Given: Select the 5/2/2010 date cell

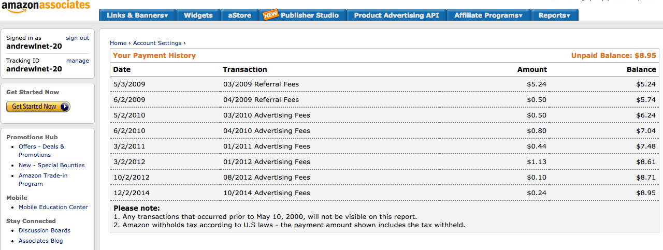Looking at the screenshot, I should click(129, 115).
